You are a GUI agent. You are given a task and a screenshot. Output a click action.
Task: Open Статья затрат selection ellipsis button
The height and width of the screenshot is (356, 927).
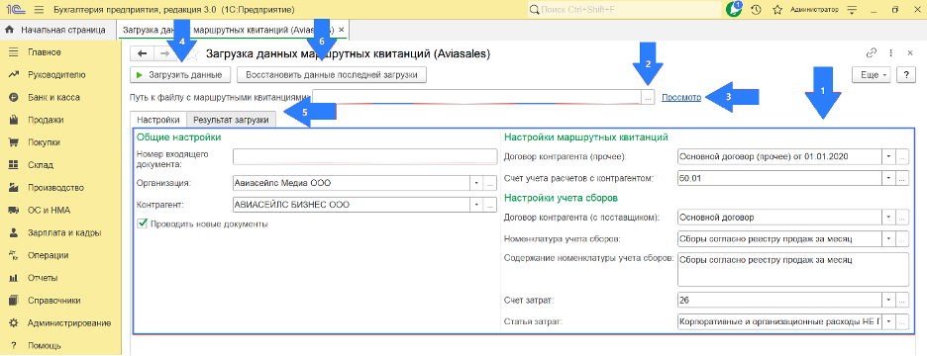902,321
